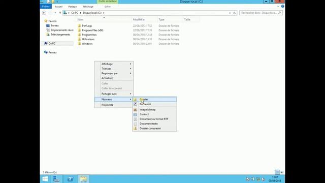The height and width of the screenshot is (183, 325).
Task: Select the Utilisateurs folder icon
Action: coord(79,39)
